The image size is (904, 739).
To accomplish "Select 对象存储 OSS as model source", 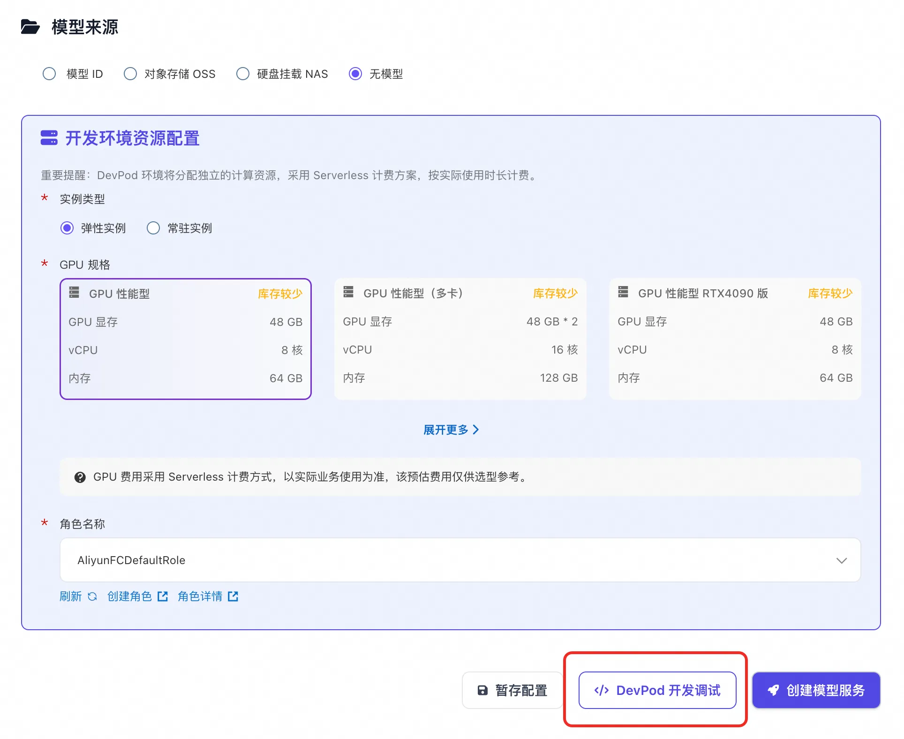I will click(x=130, y=74).
